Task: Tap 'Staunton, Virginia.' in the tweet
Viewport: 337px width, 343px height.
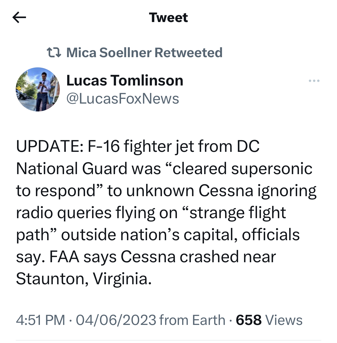Action: tap(84, 278)
